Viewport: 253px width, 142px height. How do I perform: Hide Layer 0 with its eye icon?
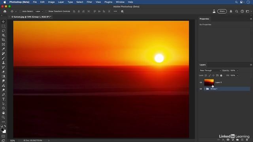(201, 82)
